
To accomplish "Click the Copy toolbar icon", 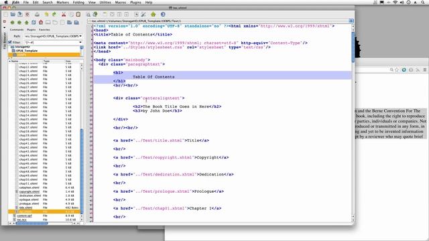I will [71, 14].
